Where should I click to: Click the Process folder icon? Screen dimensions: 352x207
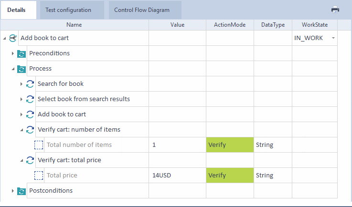21,69
